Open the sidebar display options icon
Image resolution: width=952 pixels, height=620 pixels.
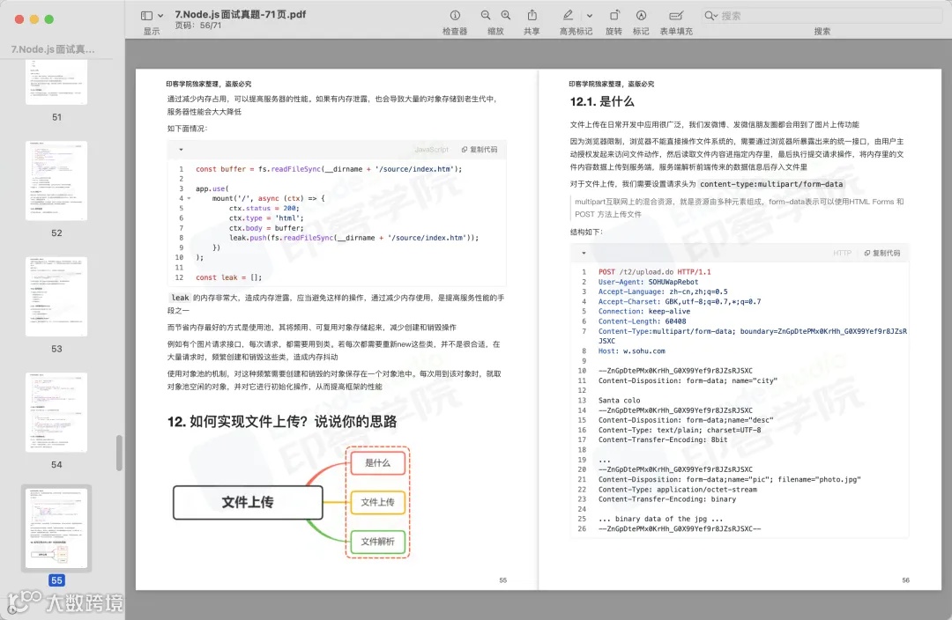coord(146,16)
